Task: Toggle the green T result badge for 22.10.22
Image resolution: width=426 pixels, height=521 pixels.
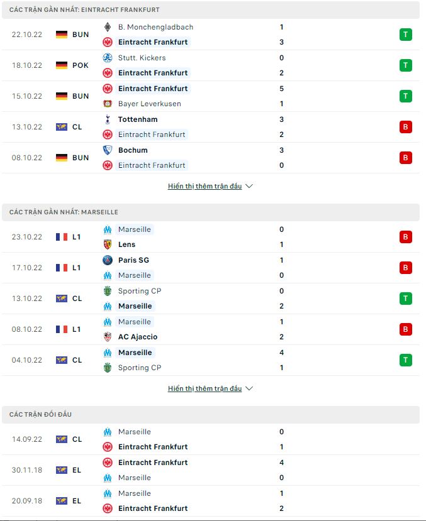Action: pyautogui.click(x=405, y=35)
